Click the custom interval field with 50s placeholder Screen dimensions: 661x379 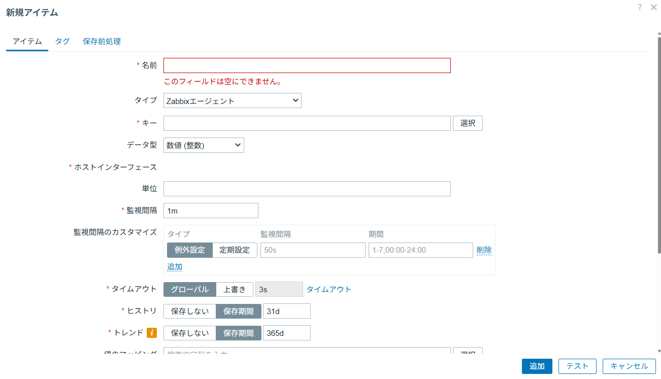point(313,250)
